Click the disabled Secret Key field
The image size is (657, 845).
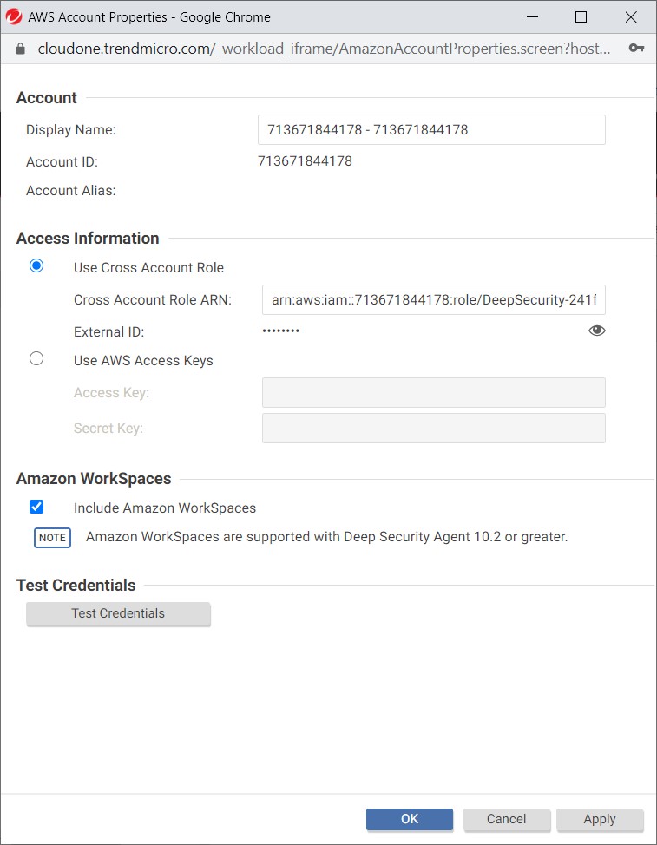pyautogui.click(x=433, y=429)
